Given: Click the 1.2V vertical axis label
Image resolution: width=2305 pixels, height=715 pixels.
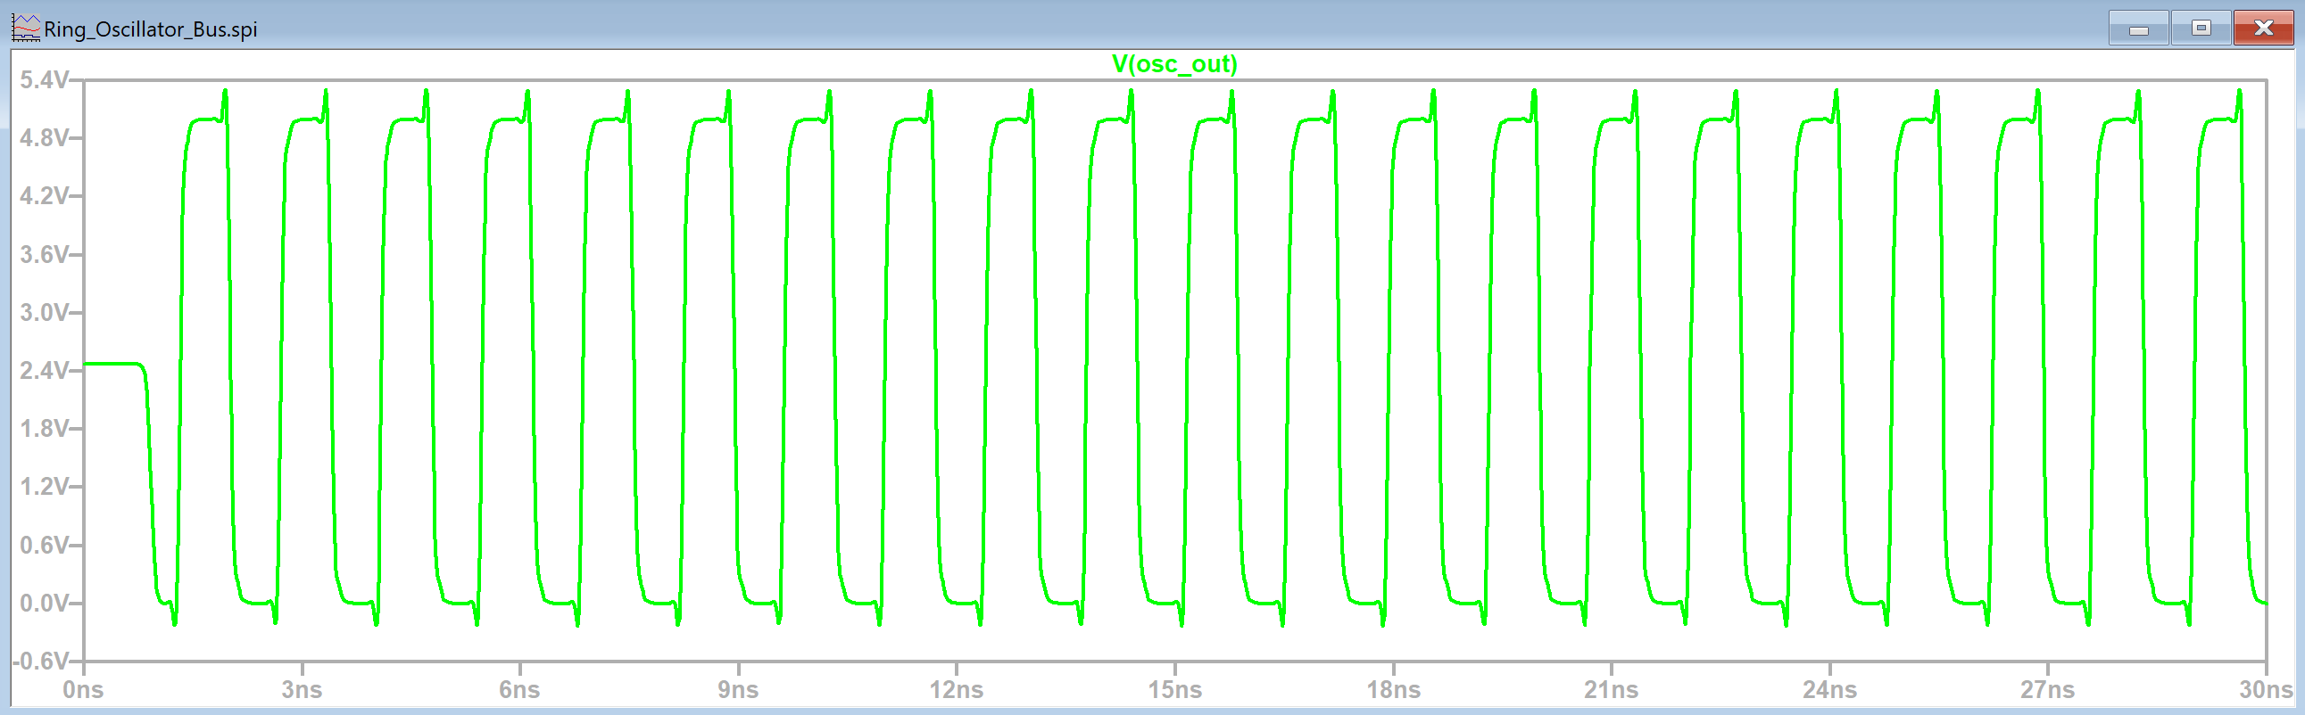Looking at the screenshot, I should tap(44, 487).
